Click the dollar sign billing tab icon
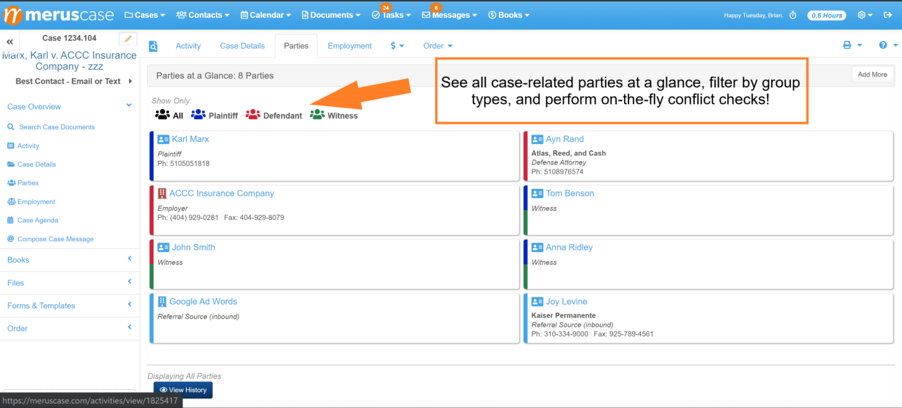 [393, 46]
